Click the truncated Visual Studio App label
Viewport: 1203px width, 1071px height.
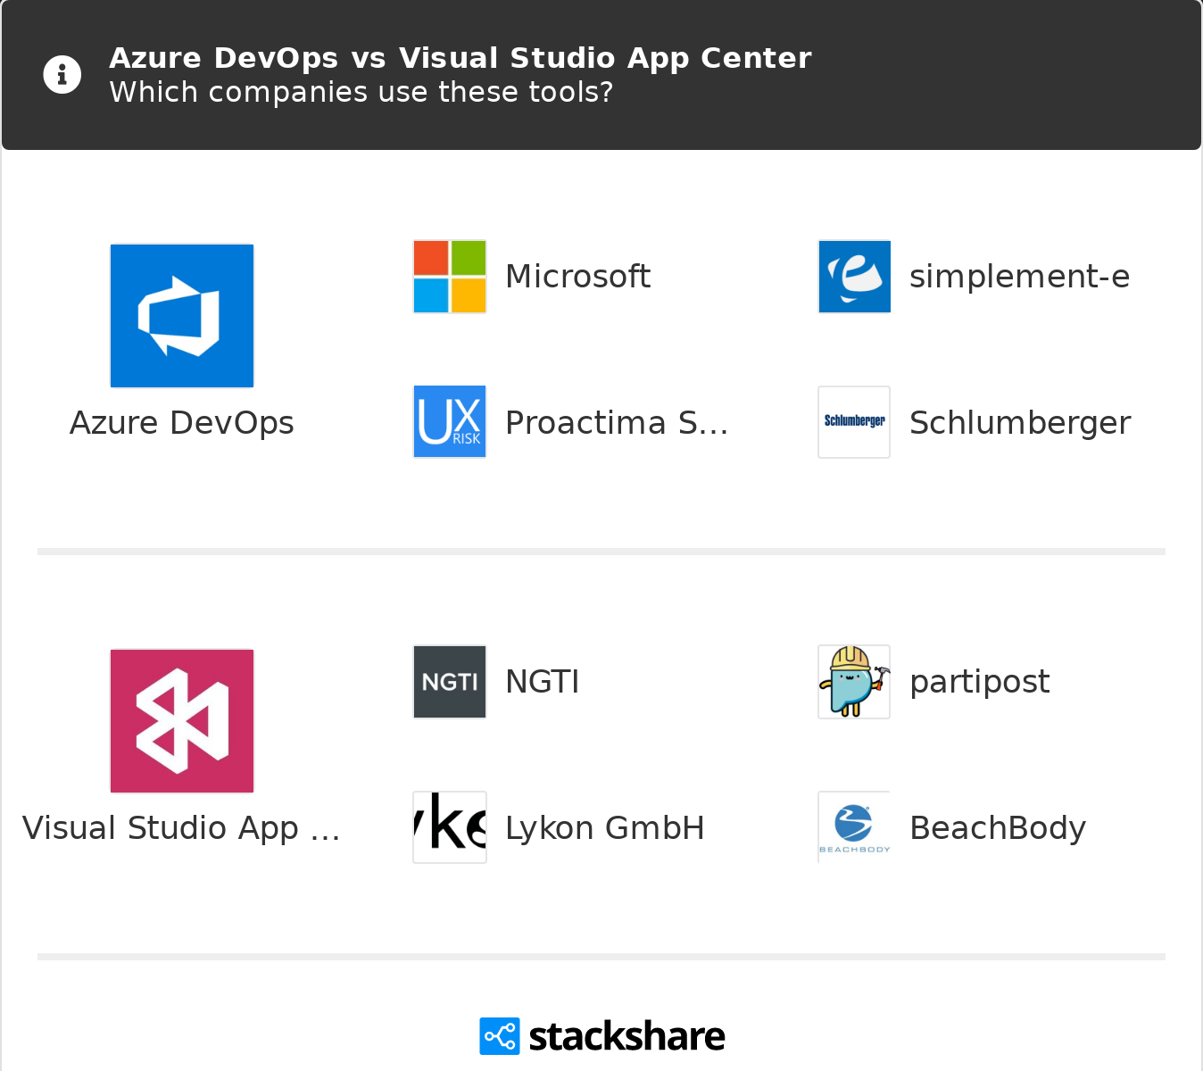(x=182, y=828)
